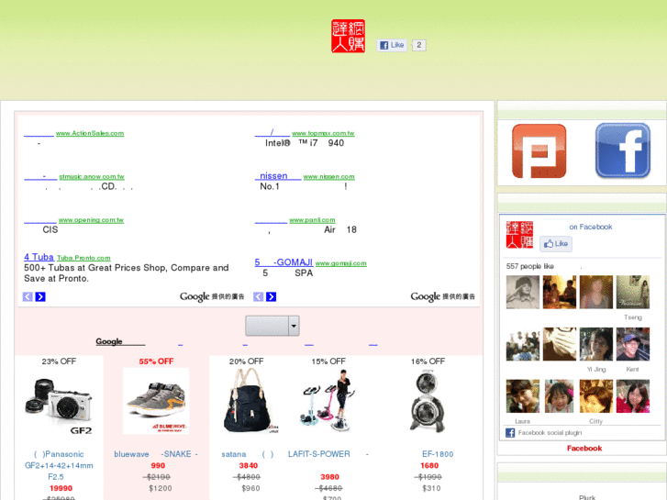
Task: Click the Facebook social plugin icon
Action: pos(510,433)
